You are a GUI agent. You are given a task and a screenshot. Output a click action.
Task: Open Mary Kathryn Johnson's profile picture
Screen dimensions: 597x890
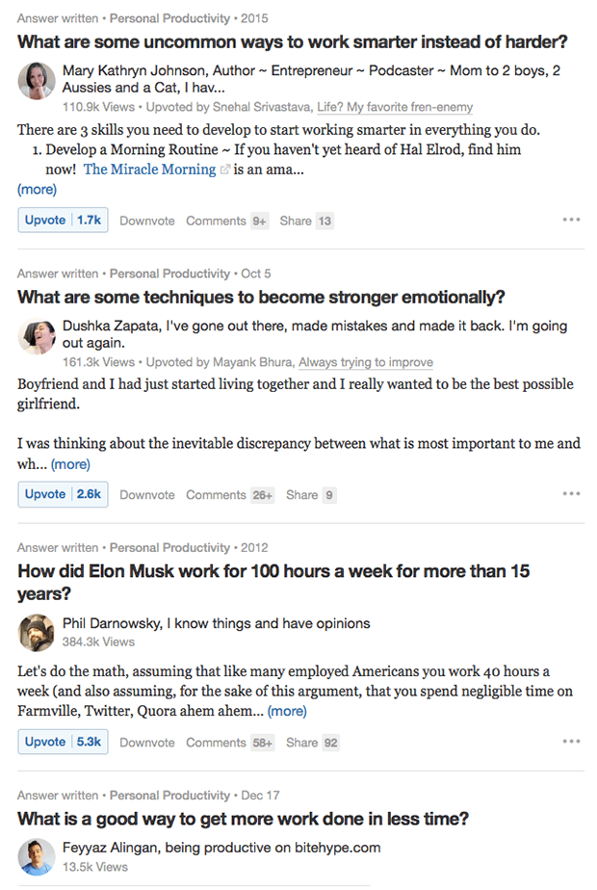pos(37,81)
